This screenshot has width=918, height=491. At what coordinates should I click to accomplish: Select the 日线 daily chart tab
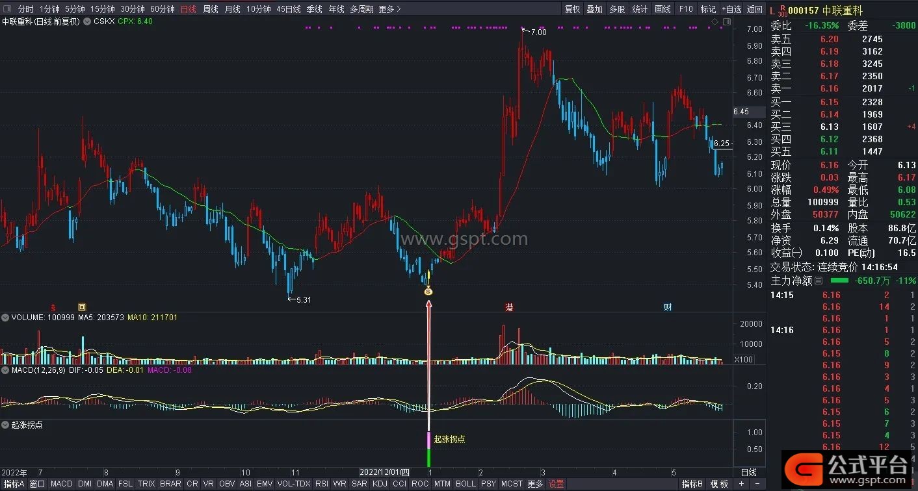tap(189, 9)
